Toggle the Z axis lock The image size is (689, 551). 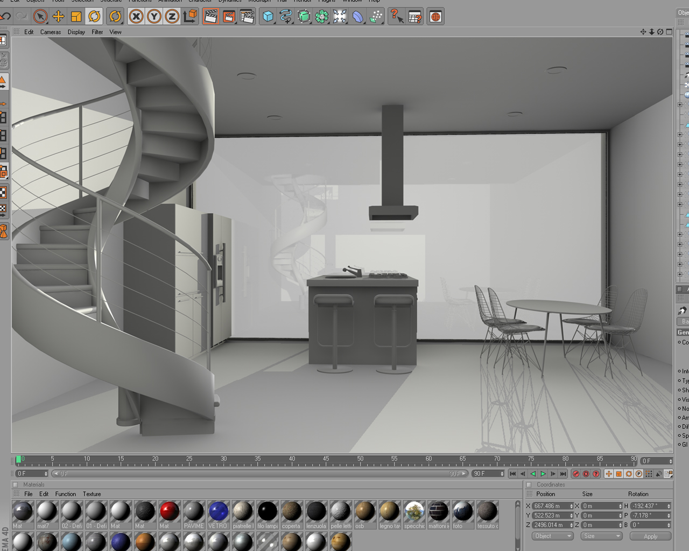172,17
